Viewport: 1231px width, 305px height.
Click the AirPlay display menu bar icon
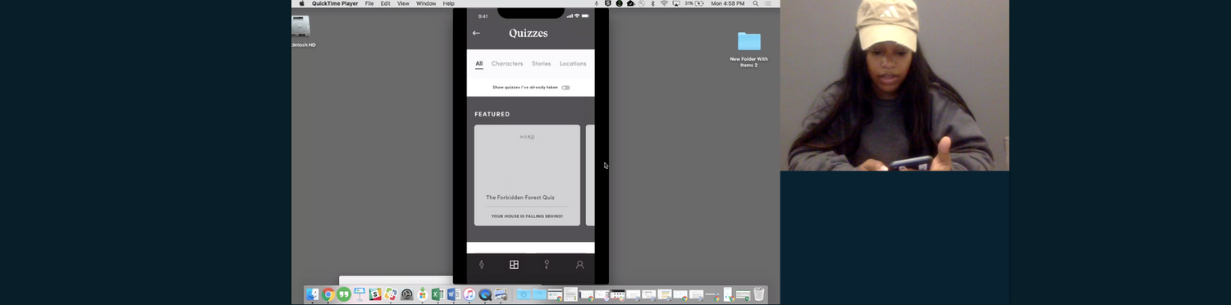676,3
